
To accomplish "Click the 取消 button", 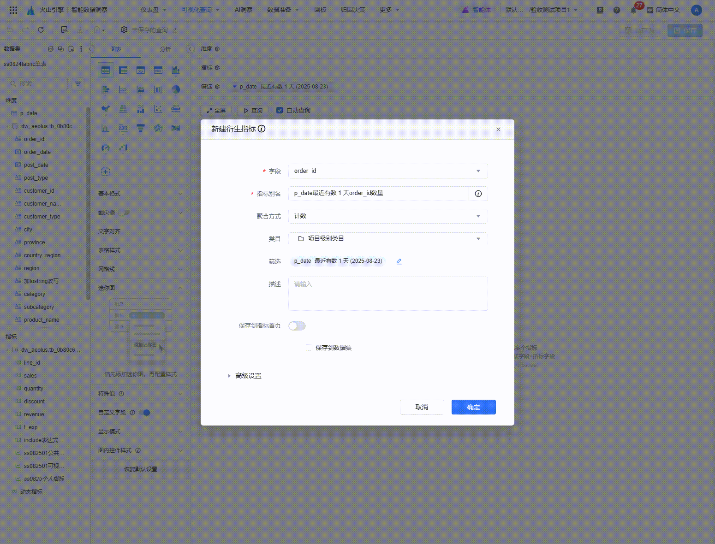I will point(422,407).
